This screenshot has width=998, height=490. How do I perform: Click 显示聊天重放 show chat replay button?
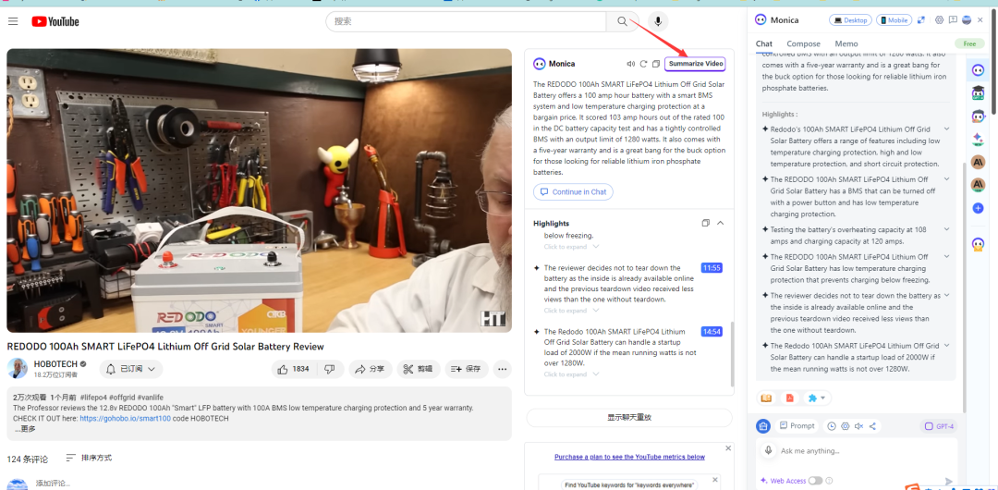[x=629, y=418]
